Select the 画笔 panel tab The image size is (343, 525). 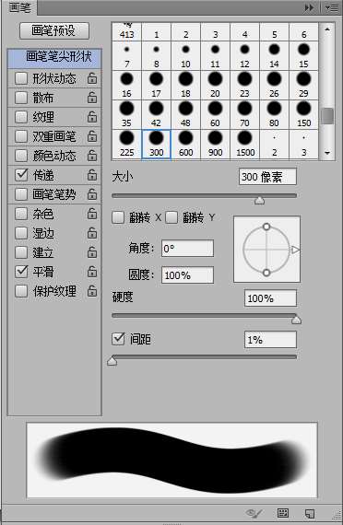pos(19,7)
